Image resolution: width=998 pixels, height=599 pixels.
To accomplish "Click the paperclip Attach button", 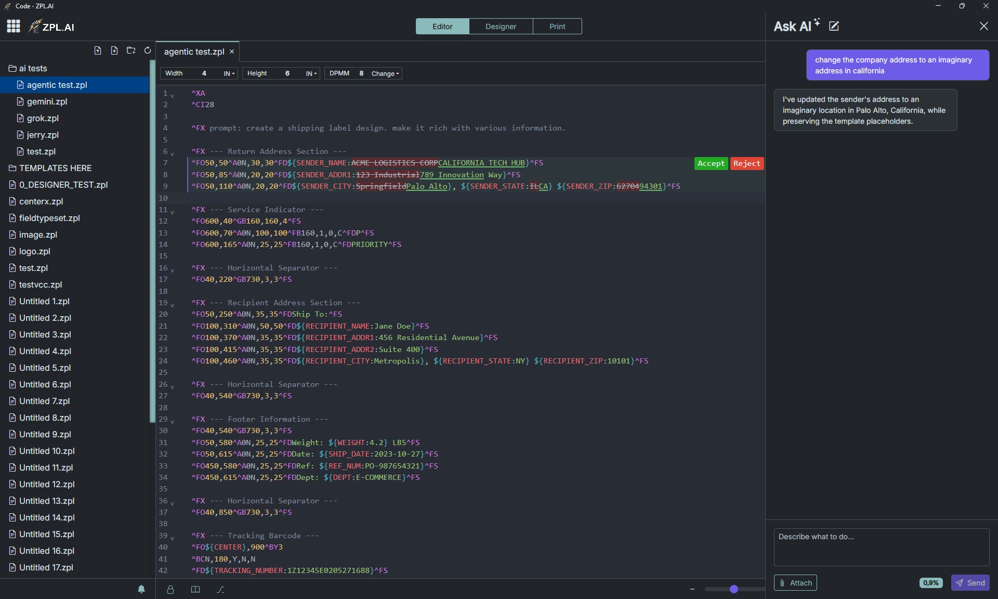I will pyautogui.click(x=795, y=583).
